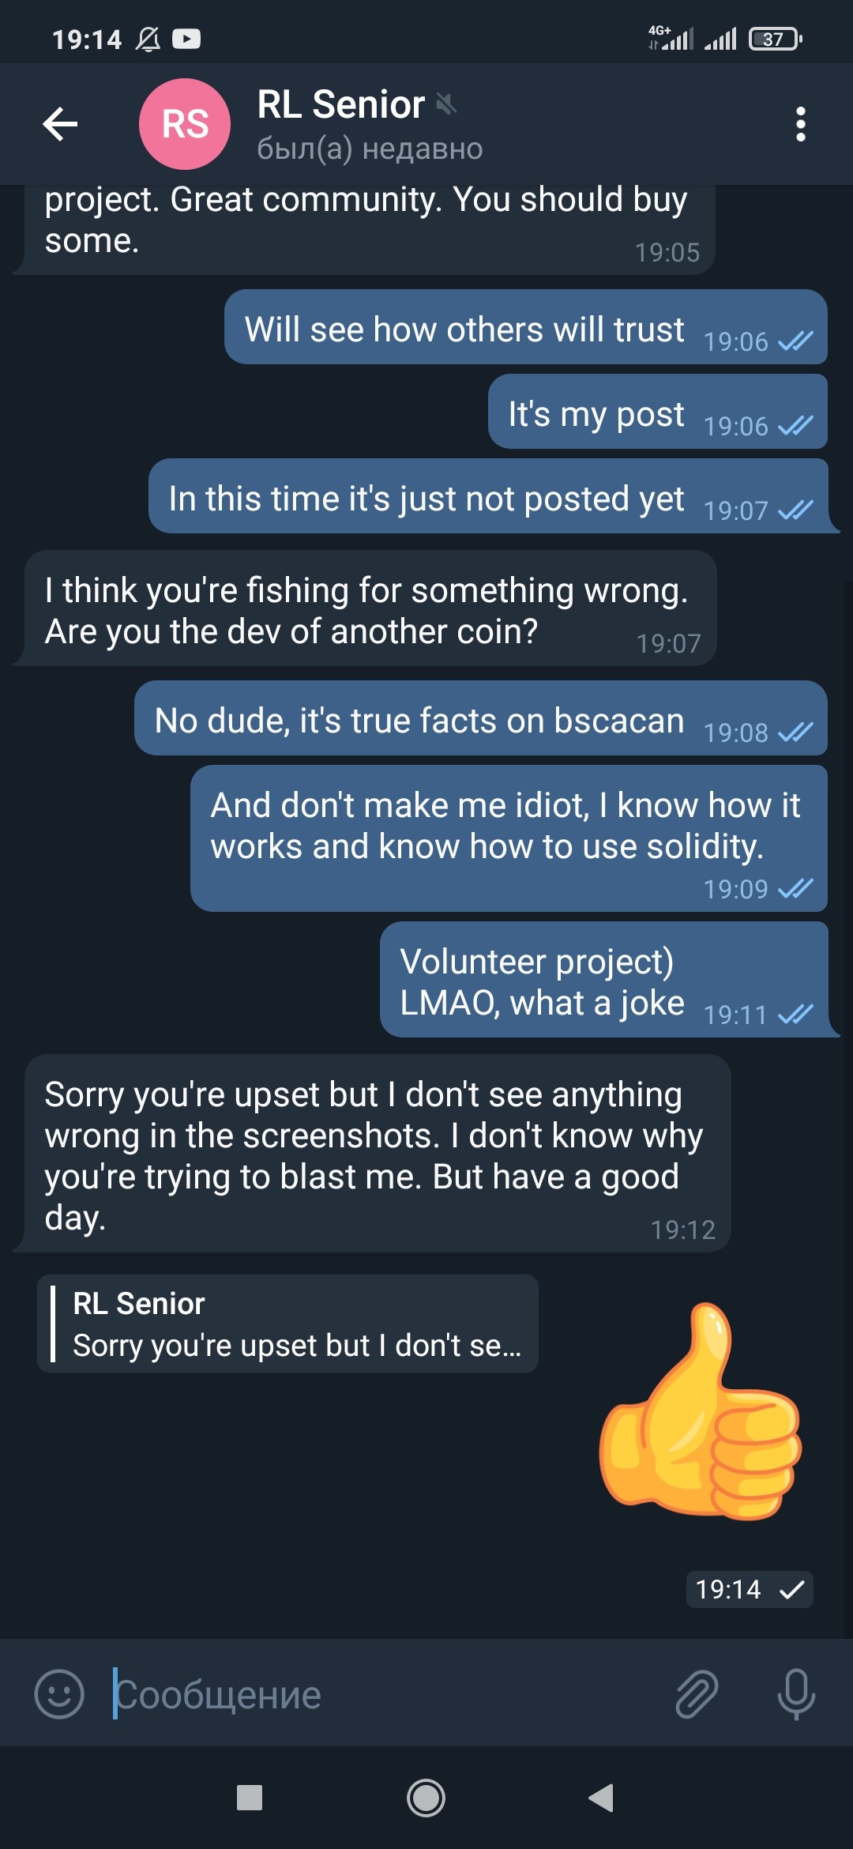Focus the Сообщение message input field
The width and height of the screenshot is (853, 1849).
[x=379, y=1694]
